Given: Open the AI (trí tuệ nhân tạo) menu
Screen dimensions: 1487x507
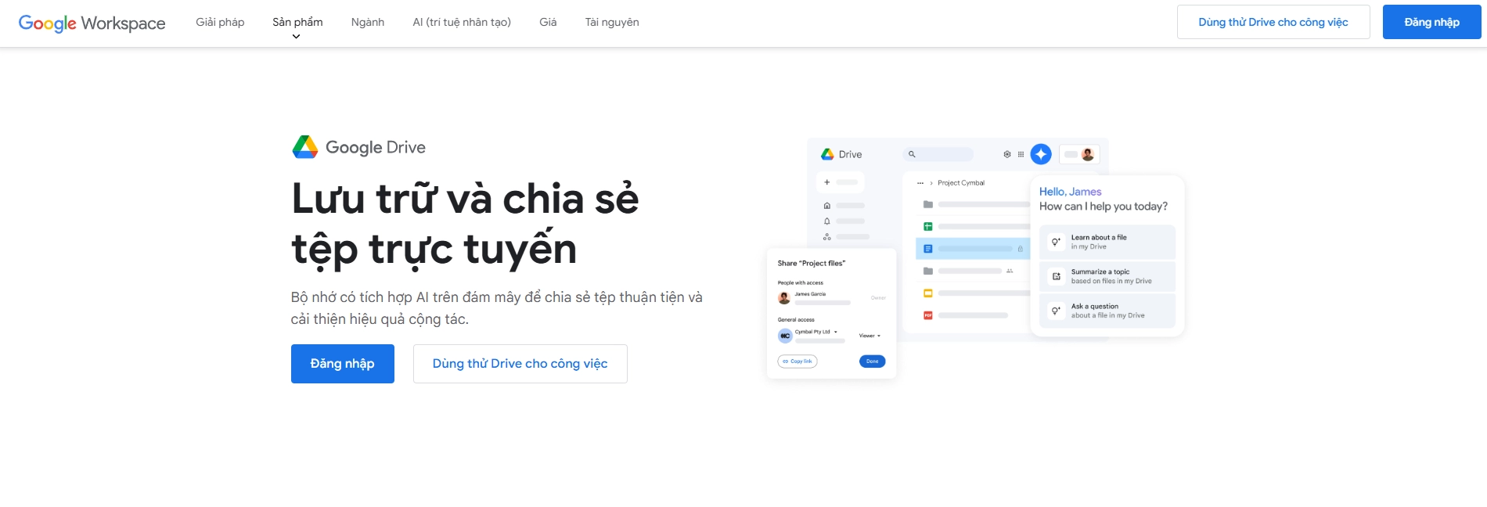Looking at the screenshot, I should [x=462, y=22].
